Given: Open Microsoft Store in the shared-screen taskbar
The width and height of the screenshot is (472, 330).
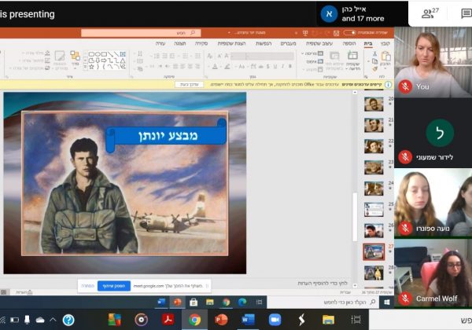Looking at the screenshot, I should click(194, 302).
